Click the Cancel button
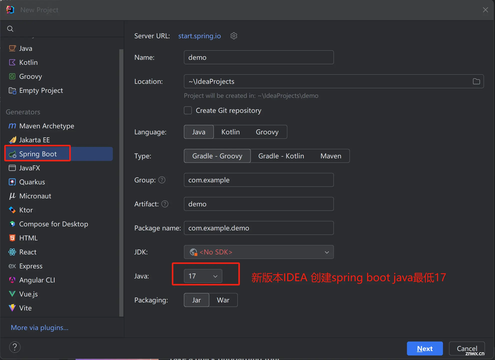 467,348
